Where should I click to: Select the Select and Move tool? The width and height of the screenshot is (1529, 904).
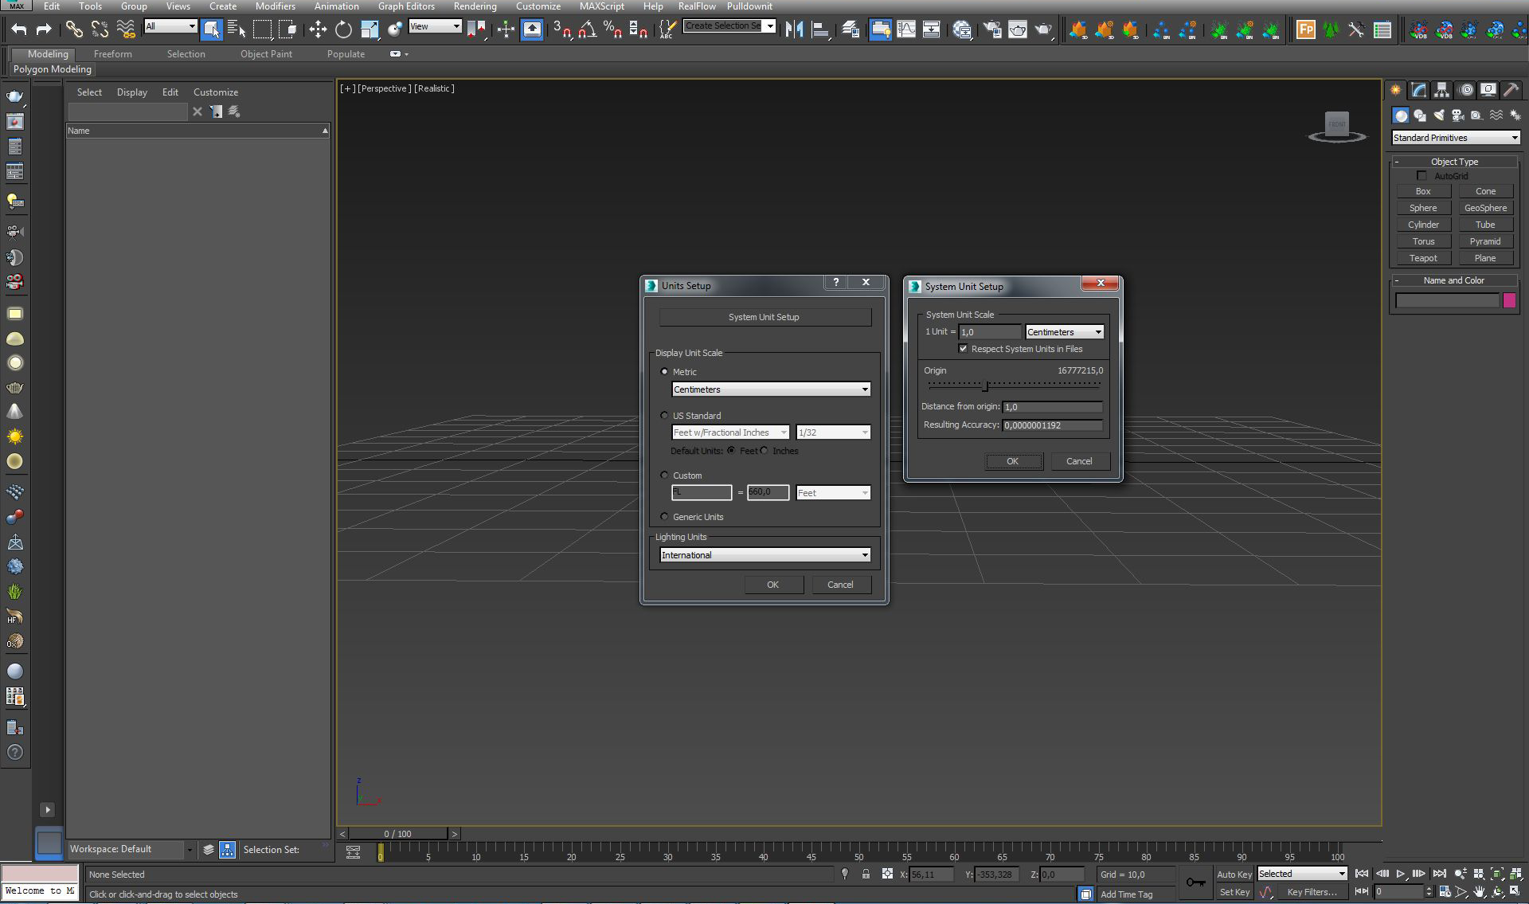pyautogui.click(x=318, y=29)
